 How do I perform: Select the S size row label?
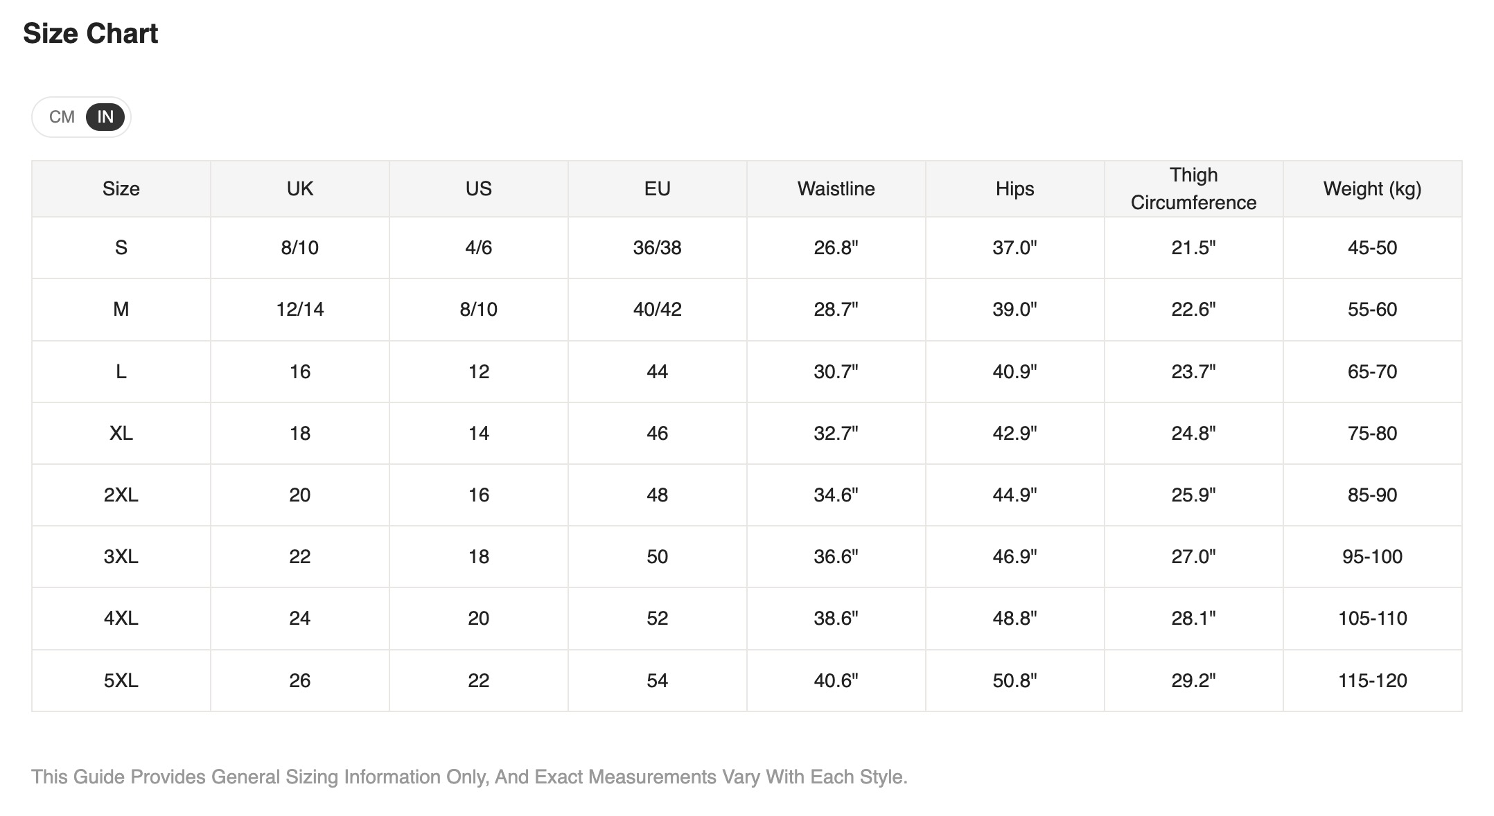[x=121, y=248]
